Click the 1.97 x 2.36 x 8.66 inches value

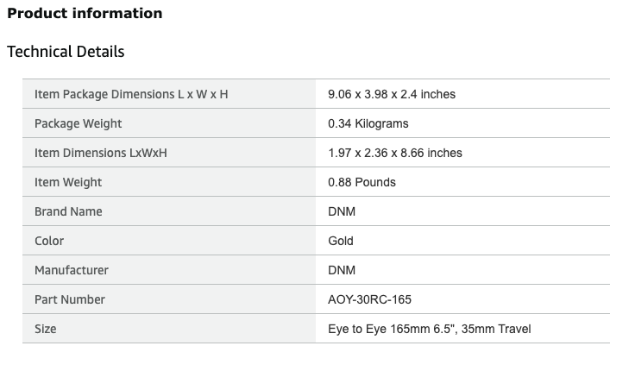pyautogui.click(x=395, y=153)
